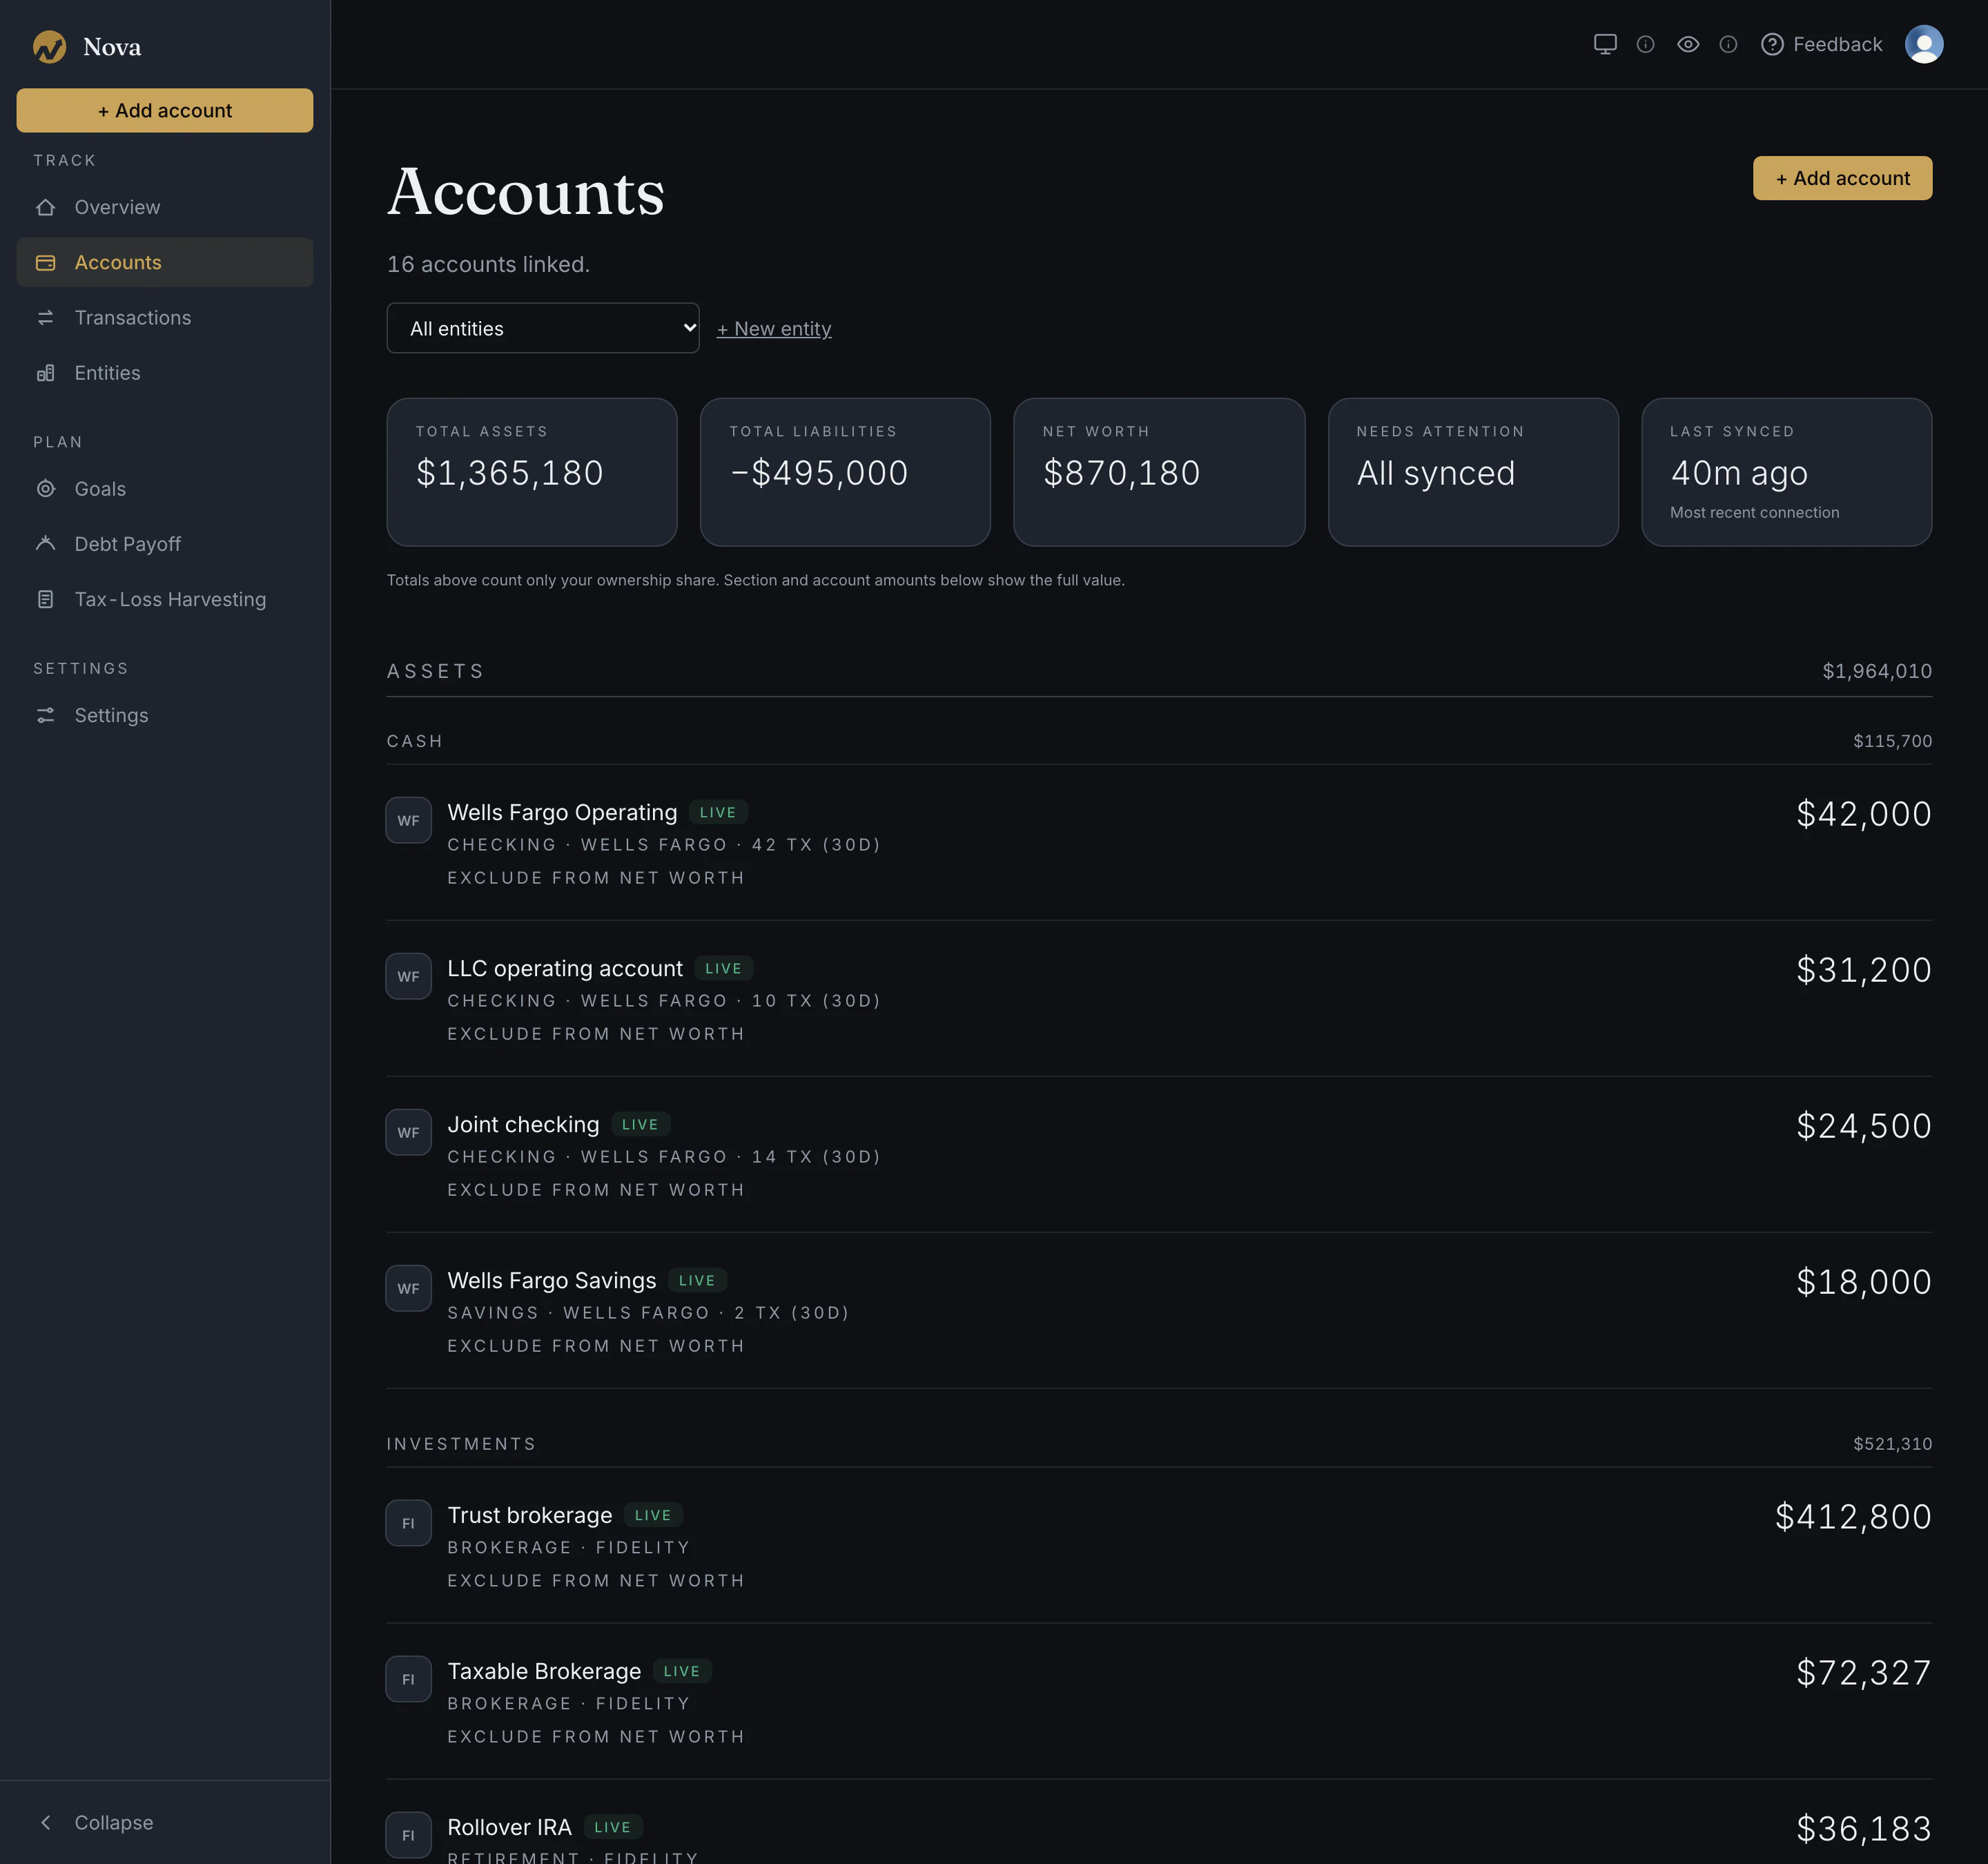Open the Taxable Brokerage account name
The height and width of the screenshot is (1864, 1988).
point(544,1671)
